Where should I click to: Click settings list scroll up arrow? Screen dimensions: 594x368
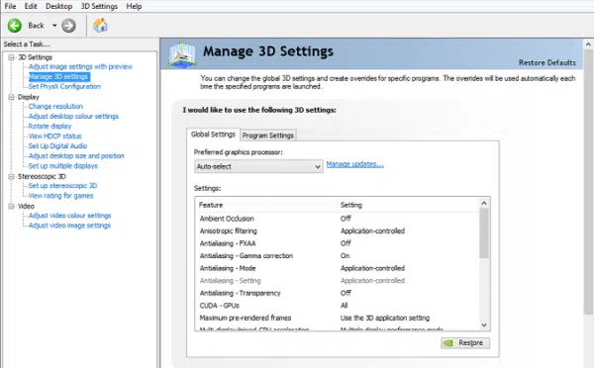pyautogui.click(x=484, y=204)
